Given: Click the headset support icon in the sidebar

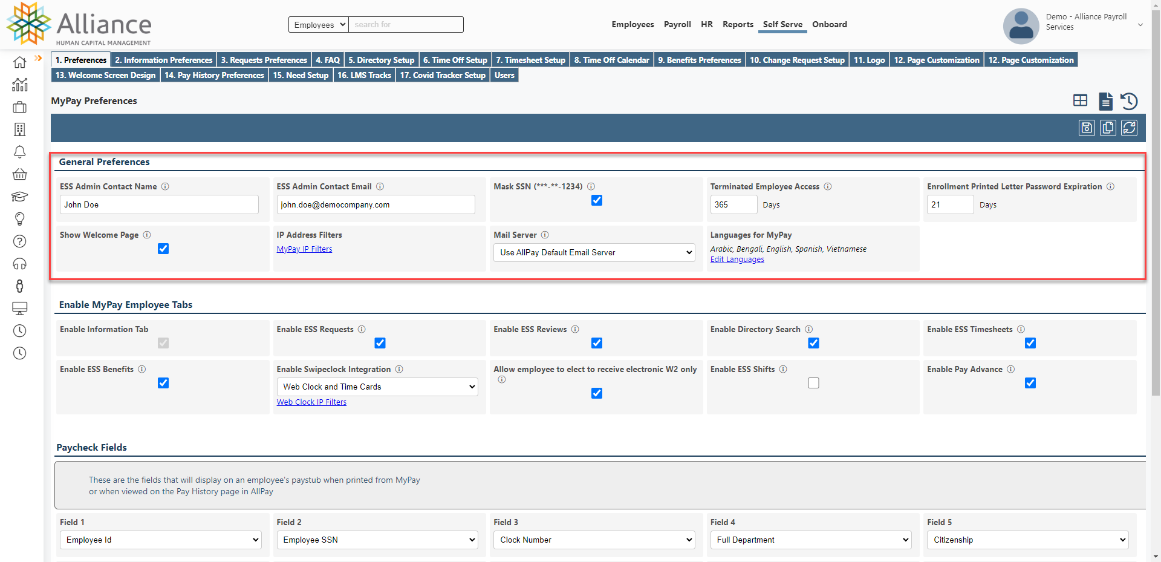Looking at the screenshot, I should pyautogui.click(x=20, y=264).
